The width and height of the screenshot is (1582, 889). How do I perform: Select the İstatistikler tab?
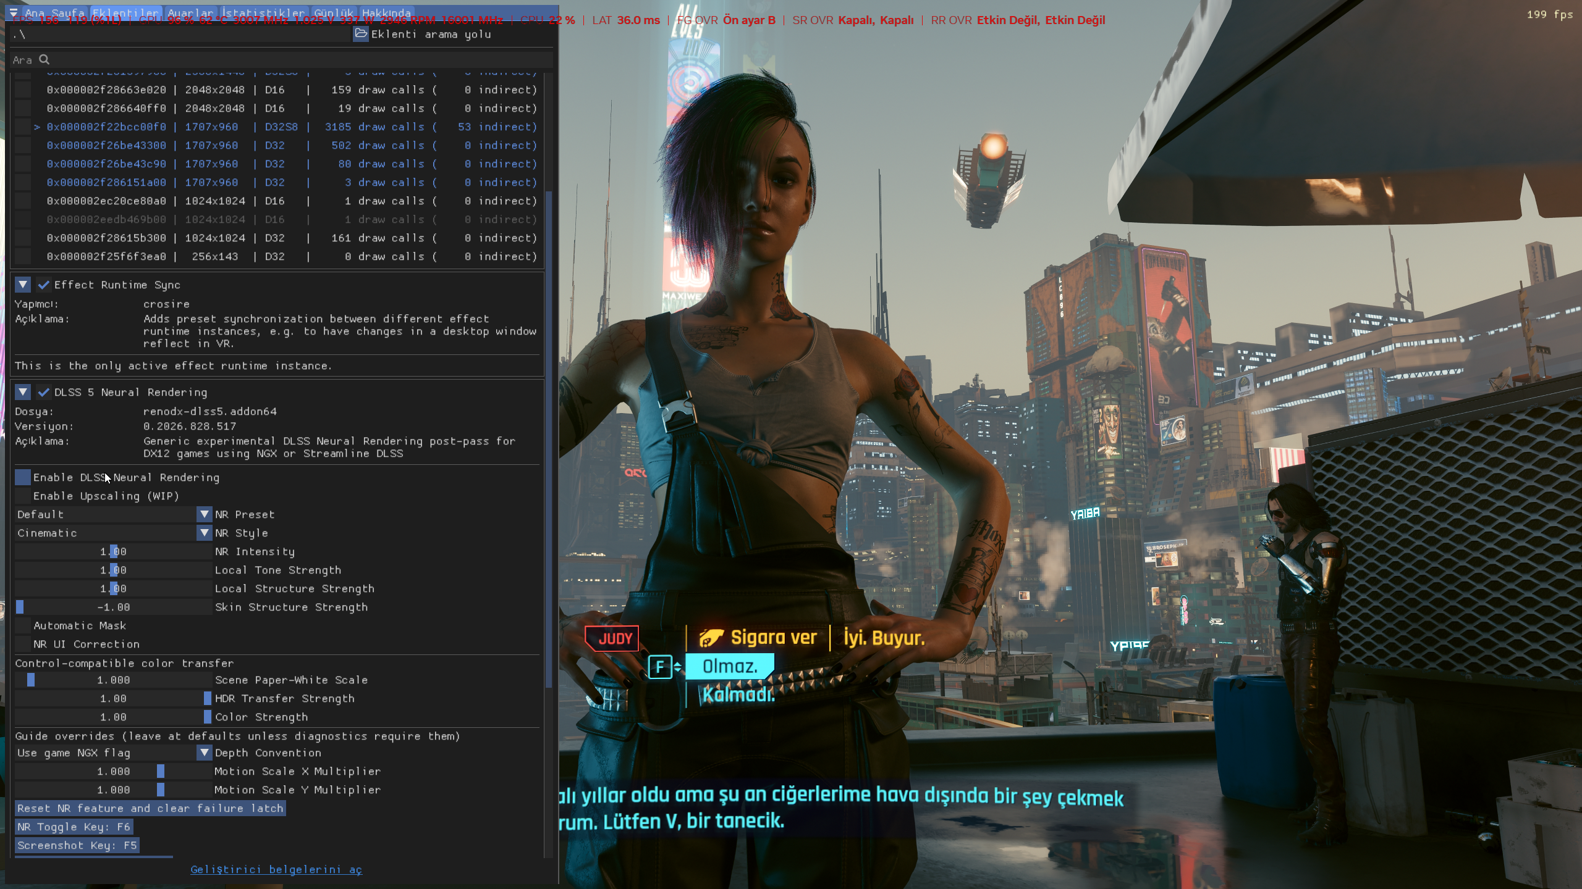263,13
